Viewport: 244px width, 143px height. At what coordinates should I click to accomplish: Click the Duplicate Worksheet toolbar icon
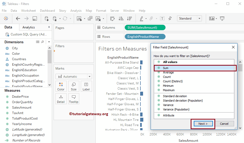pyautogui.click(x=90, y=18)
